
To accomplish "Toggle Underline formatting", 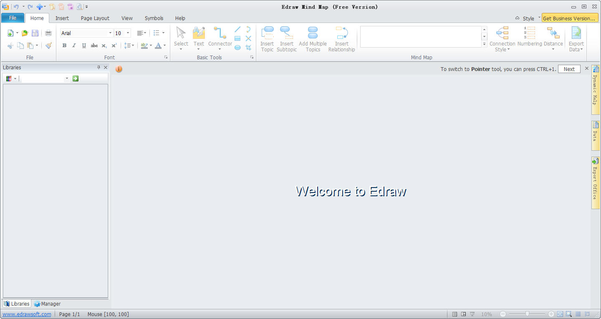I will click(x=84, y=46).
